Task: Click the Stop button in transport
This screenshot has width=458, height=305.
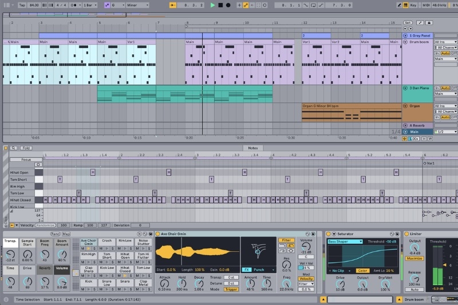Action: [220, 5]
